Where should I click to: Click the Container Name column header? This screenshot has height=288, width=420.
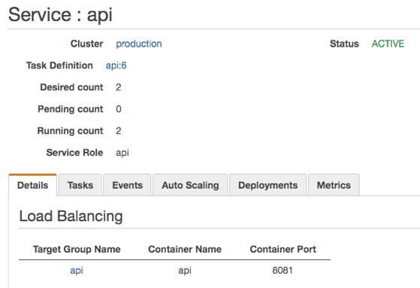[x=185, y=249]
